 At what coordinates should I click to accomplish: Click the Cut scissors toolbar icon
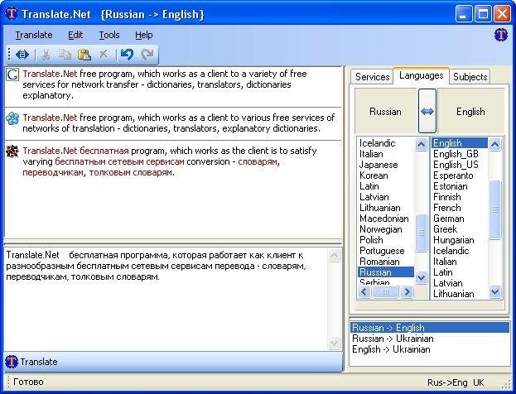46,55
